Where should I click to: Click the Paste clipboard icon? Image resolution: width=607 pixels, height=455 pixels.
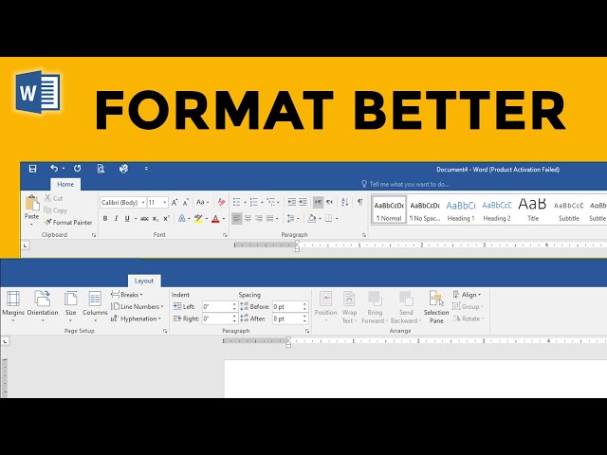31,203
